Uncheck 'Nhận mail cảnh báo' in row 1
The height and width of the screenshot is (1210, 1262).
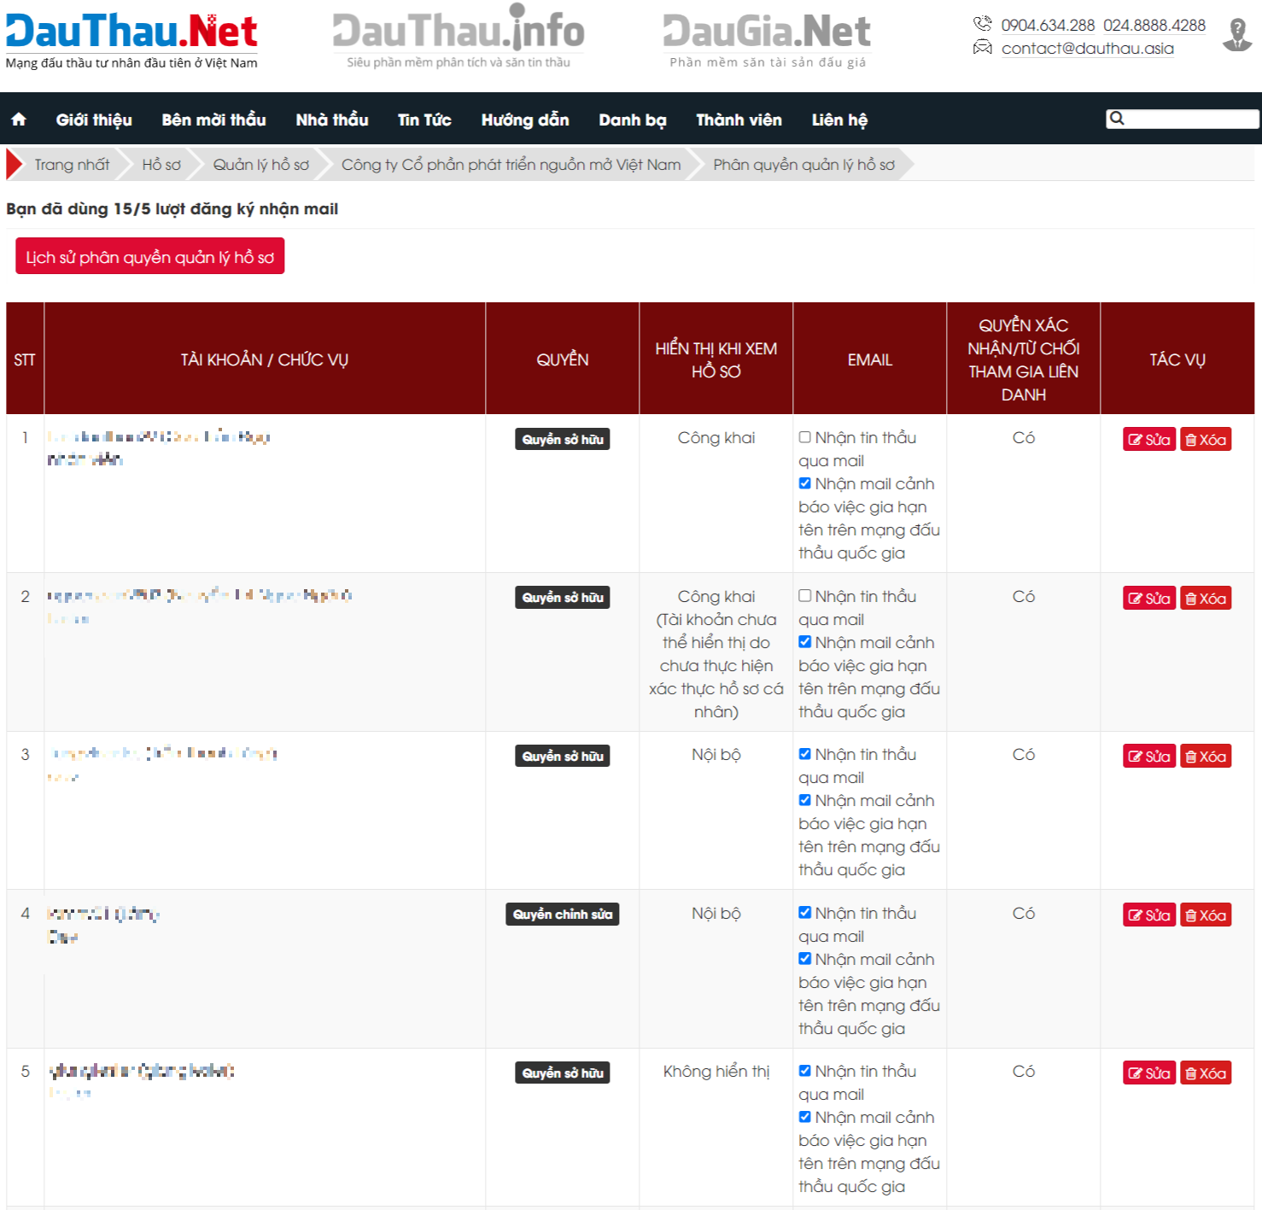click(804, 483)
